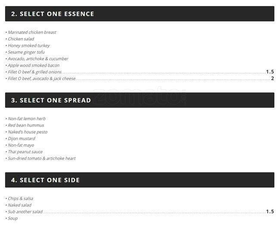Select the Soup side
The width and height of the screenshot is (280, 231).
[12, 219]
